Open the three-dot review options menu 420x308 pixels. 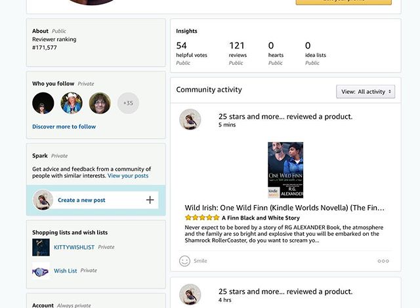(383, 261)
